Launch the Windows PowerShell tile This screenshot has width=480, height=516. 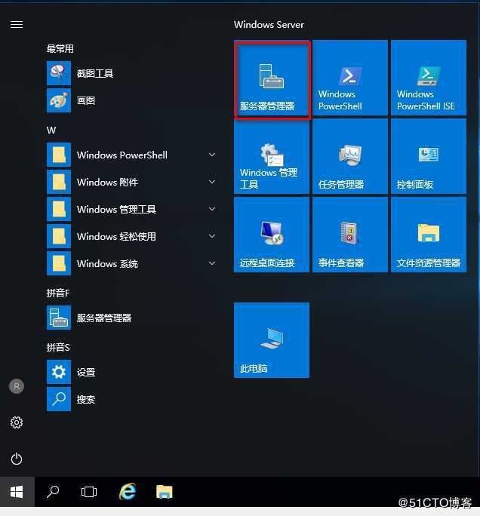click(350, 78)
